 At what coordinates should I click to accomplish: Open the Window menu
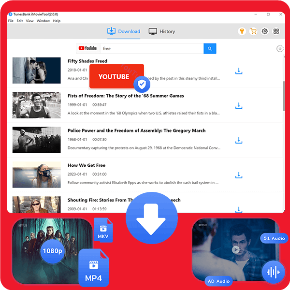point(43,21)
